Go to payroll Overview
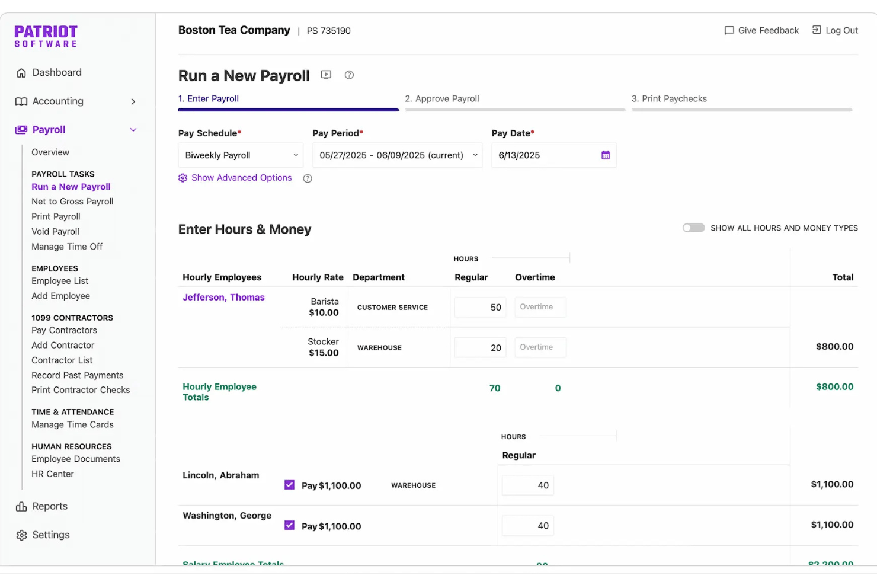Screen dimensions: 877x585 coord(50,152)
